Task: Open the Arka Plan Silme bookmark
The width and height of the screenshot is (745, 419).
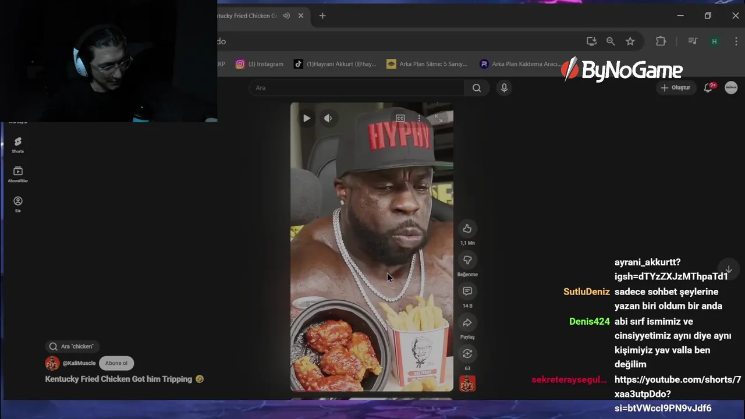Action: [427, 64]
